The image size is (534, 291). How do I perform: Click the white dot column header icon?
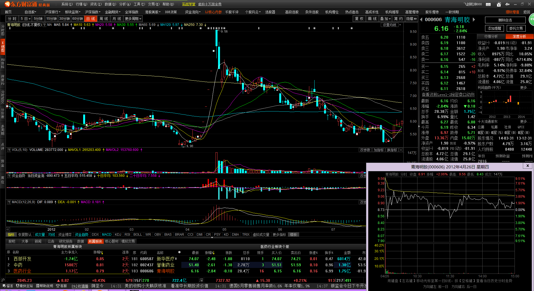(179, 252)
